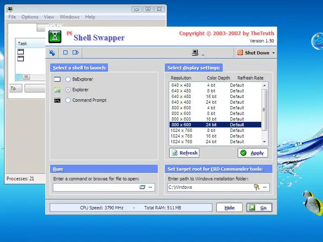Select 640 x 480 4 bit row

point(215,85)
